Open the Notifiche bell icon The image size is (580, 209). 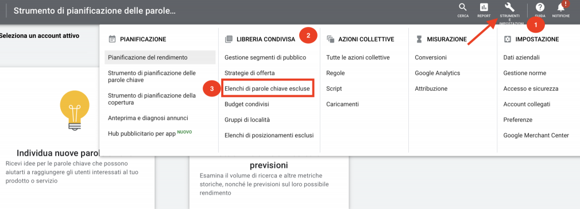(561, 7)
